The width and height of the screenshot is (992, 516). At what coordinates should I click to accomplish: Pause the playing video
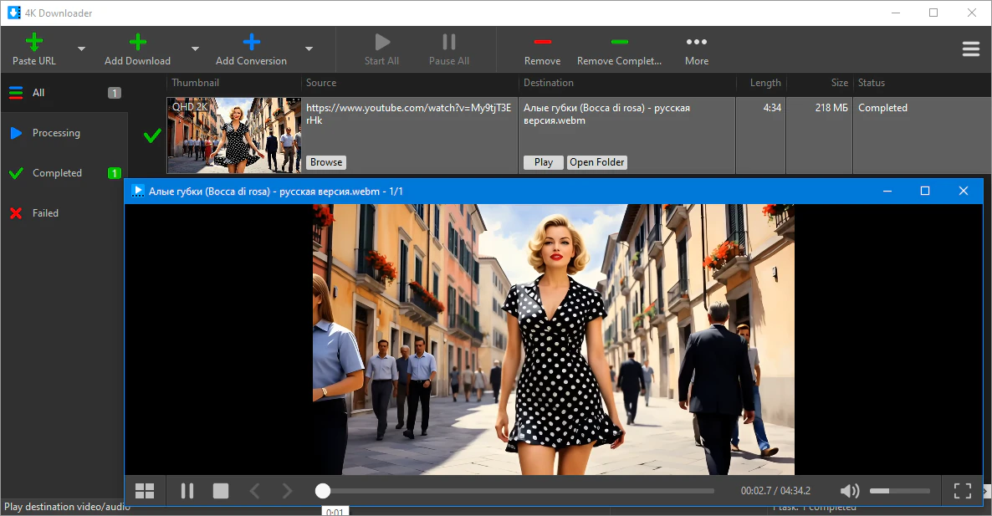point(187,491)
